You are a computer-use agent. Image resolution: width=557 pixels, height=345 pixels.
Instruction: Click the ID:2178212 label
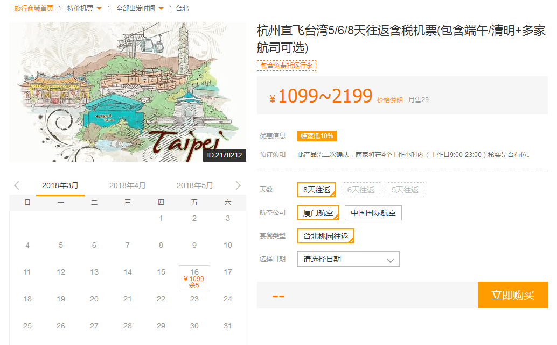(x=225, y=155)
